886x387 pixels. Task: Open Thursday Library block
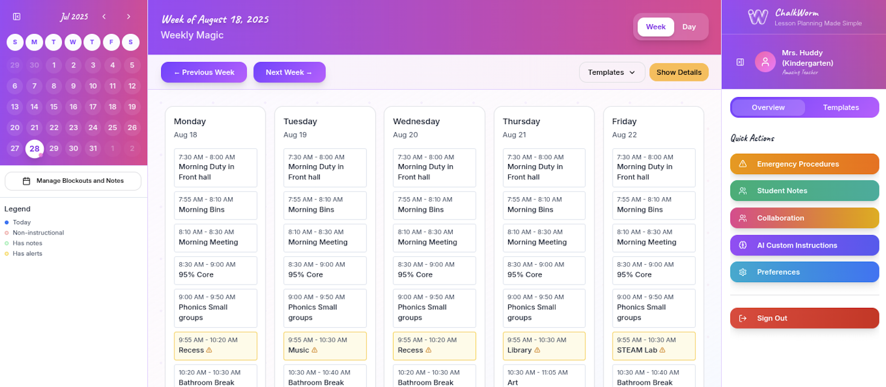click(x=544, y=346)
